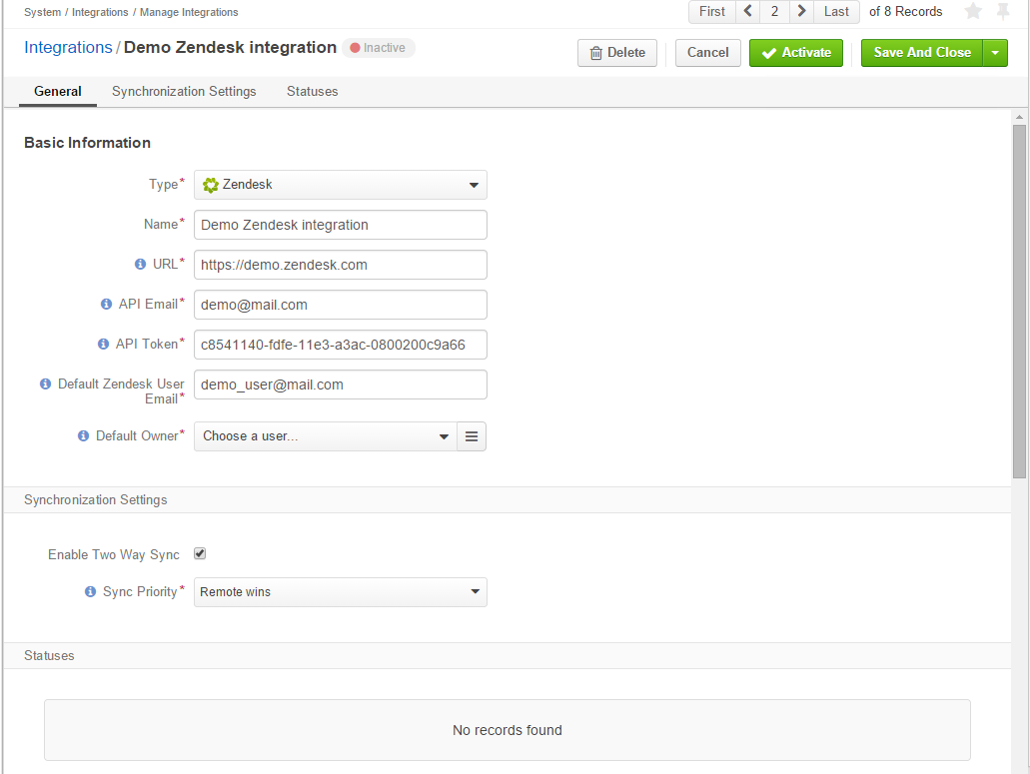Click the Default Owner info icon
The image size is (1030, 774).
pyautogui.click(x=84, y=435)
